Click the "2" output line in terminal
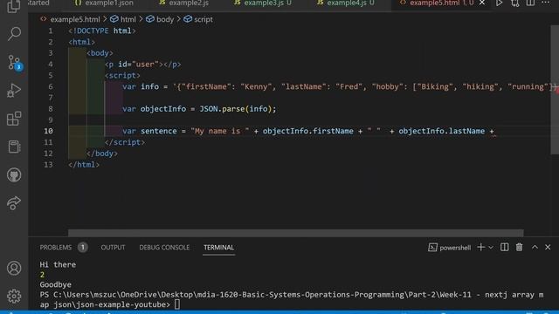The width and height of the screenshot is (559, 314). pyautogui.click(x=42, y=275)
